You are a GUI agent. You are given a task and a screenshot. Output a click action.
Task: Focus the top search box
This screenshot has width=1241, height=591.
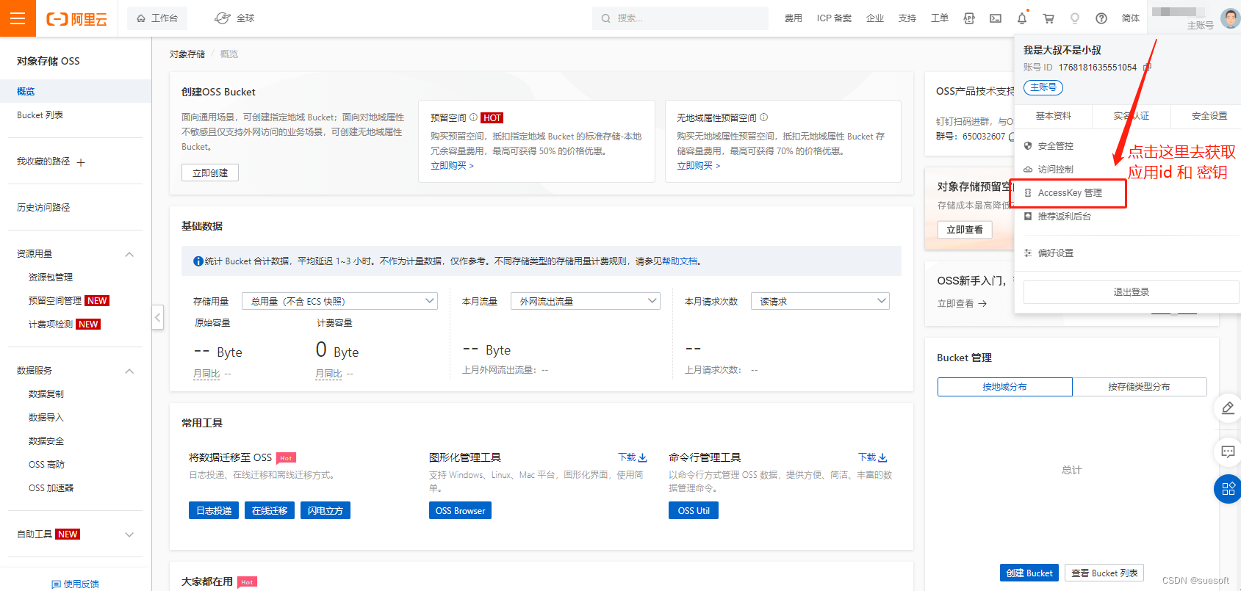[x=680, y=18]
